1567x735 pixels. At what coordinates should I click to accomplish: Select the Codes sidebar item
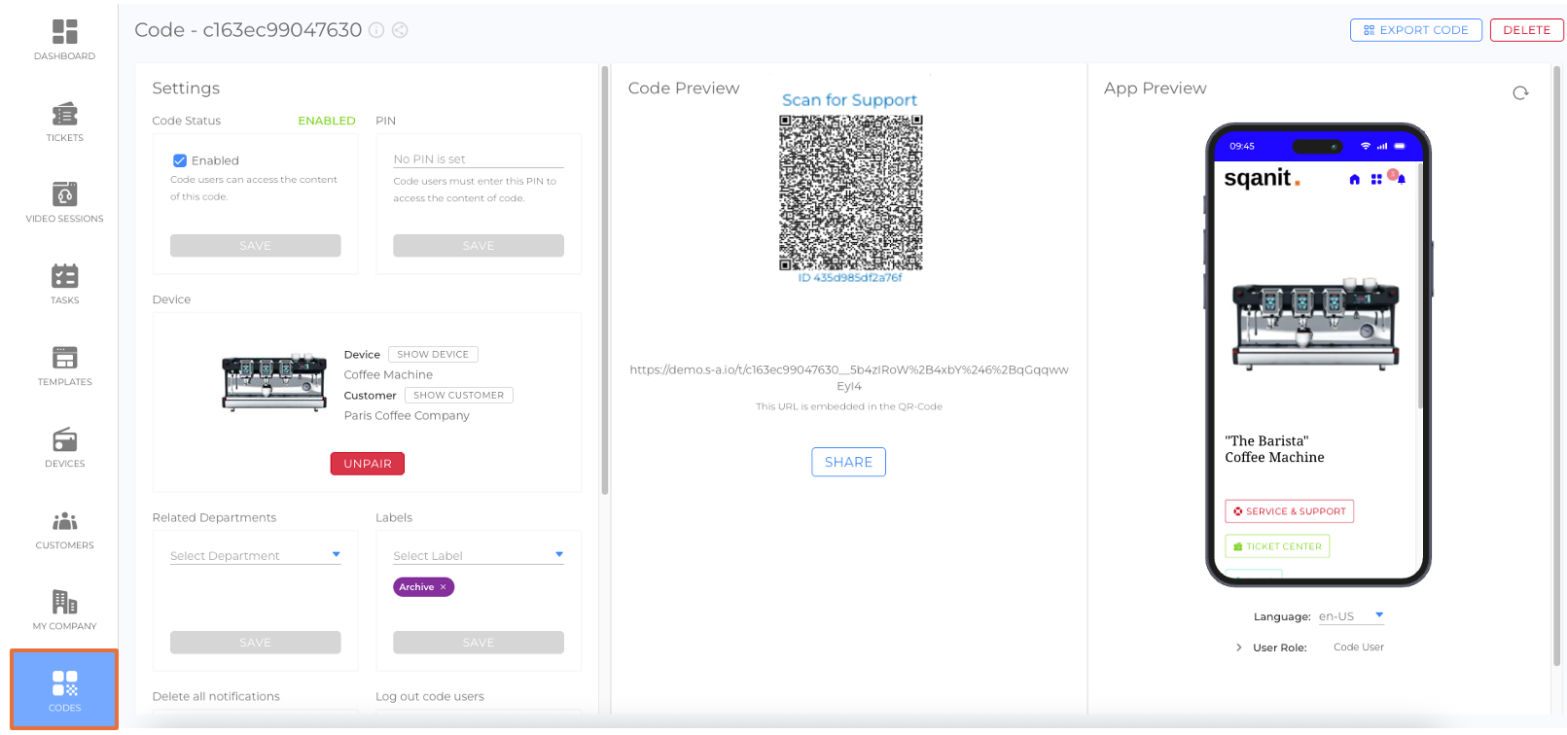(64, 689)
